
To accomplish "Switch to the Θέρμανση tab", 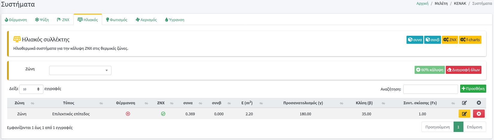I will (16, 20).
